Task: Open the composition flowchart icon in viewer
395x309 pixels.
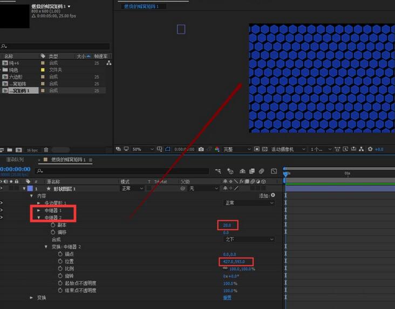Action: click(x=362, y=149)
